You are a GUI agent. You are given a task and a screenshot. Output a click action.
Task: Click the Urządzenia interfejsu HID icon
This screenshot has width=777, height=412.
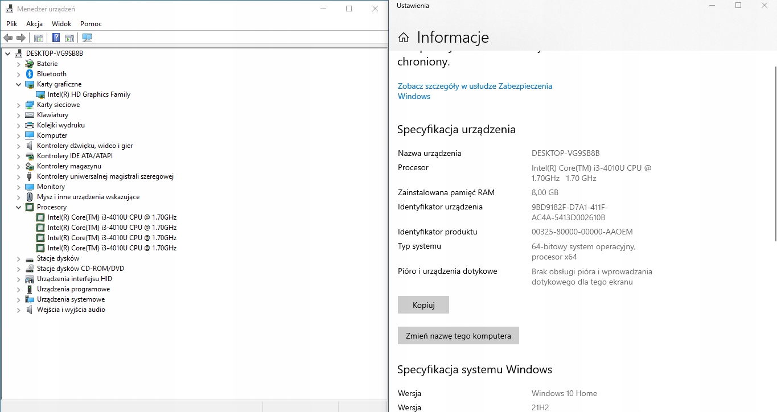(30, 279)
